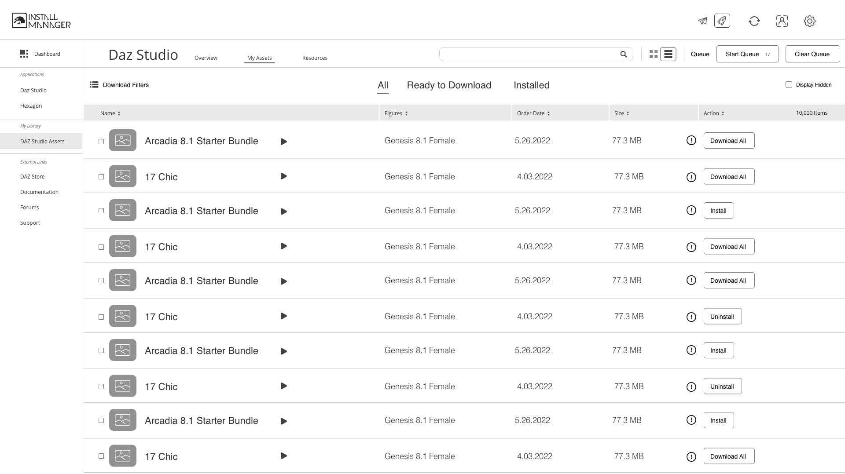Sort by Order Date column arrows
Screen dimensions: 845x474
click(548, 113)
